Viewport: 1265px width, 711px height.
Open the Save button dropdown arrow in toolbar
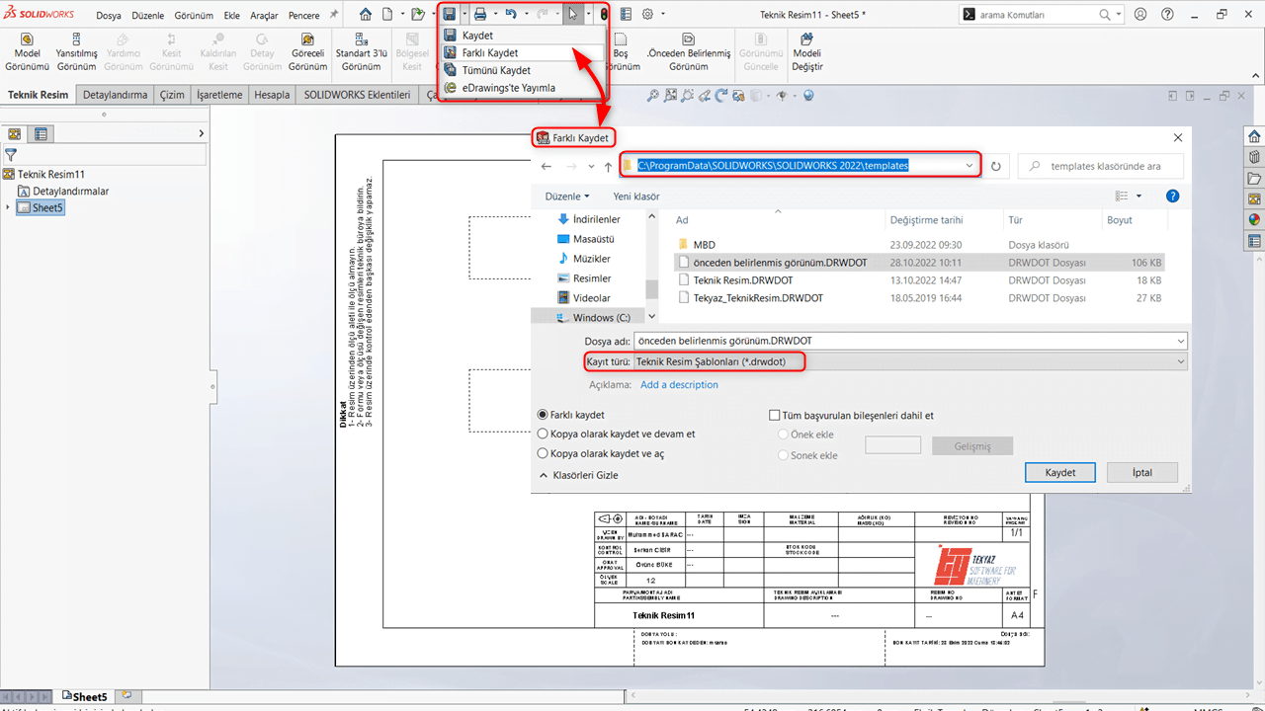click(464, 15)
